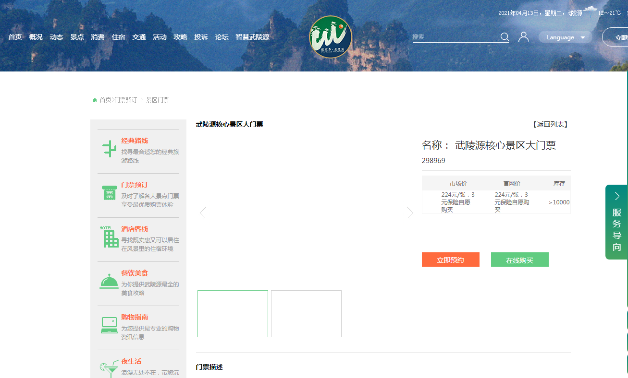
Task: Click the green 在线购买 button
Action: click(520, 260)
